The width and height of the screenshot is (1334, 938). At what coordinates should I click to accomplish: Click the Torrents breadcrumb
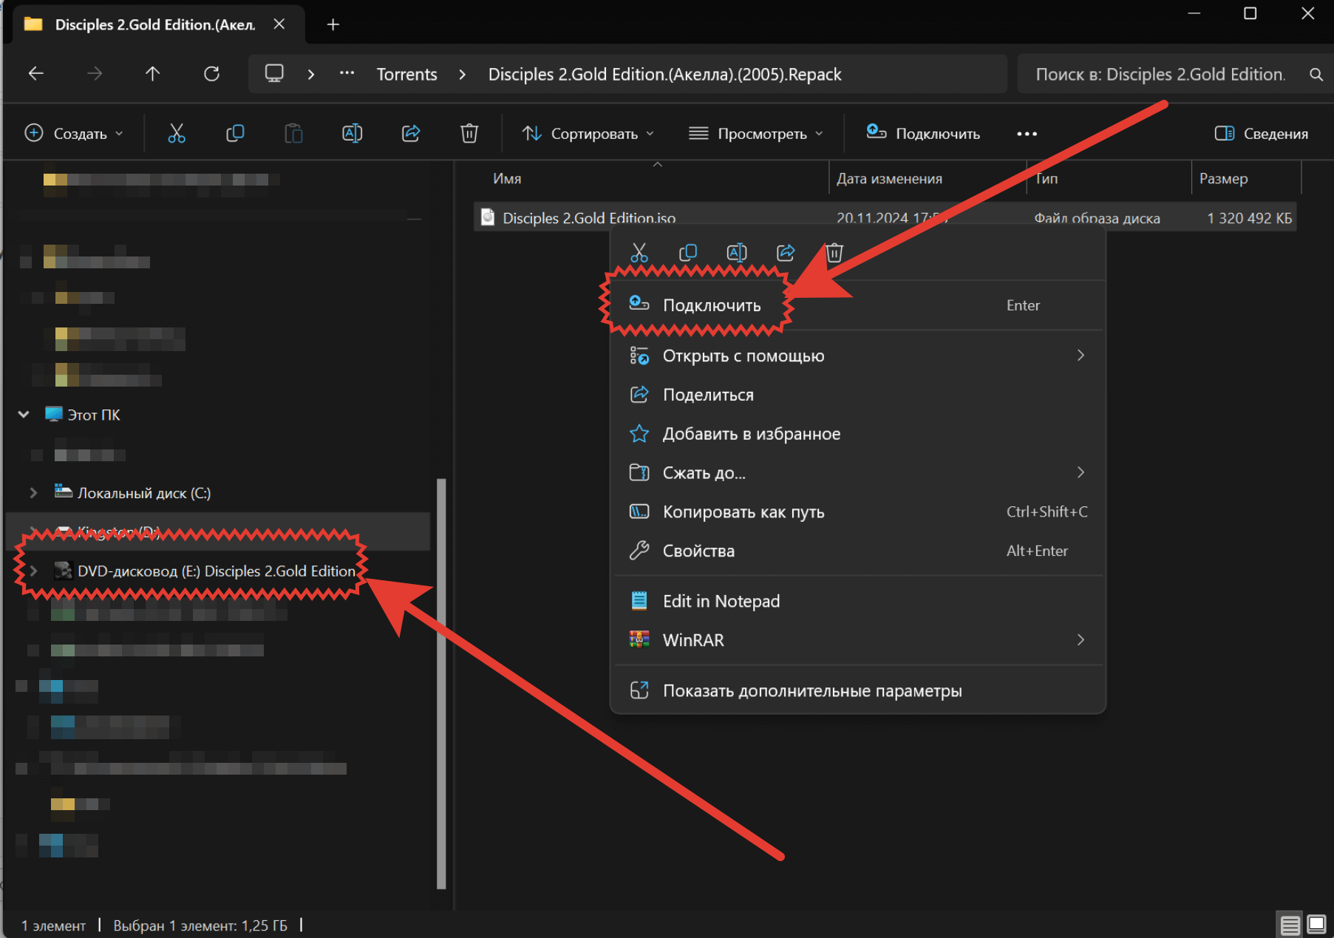coord(406,74)
